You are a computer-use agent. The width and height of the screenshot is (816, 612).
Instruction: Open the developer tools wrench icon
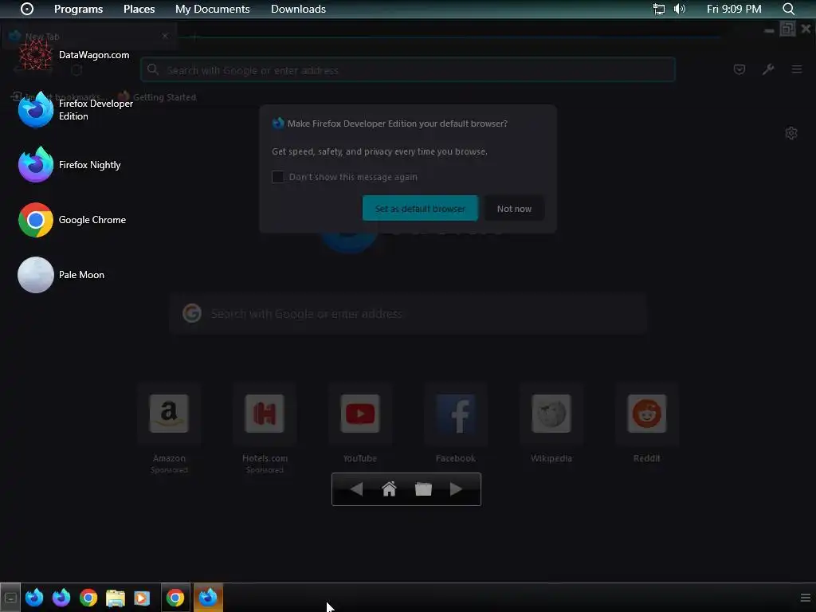click(768, 69)
